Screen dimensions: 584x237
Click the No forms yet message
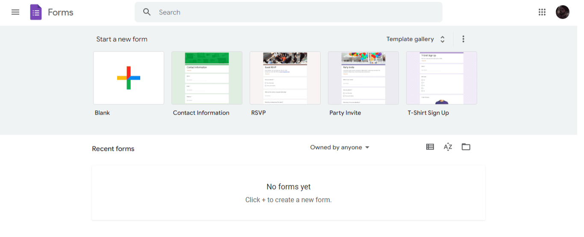(289, 187)
